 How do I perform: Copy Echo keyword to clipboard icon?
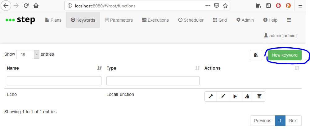247,96
